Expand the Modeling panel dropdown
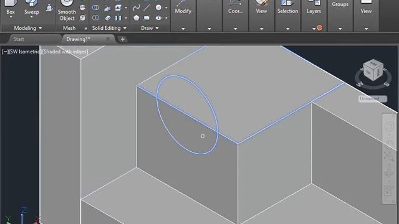399x224 pixels. pyautogui.click(x=40, y=28)
